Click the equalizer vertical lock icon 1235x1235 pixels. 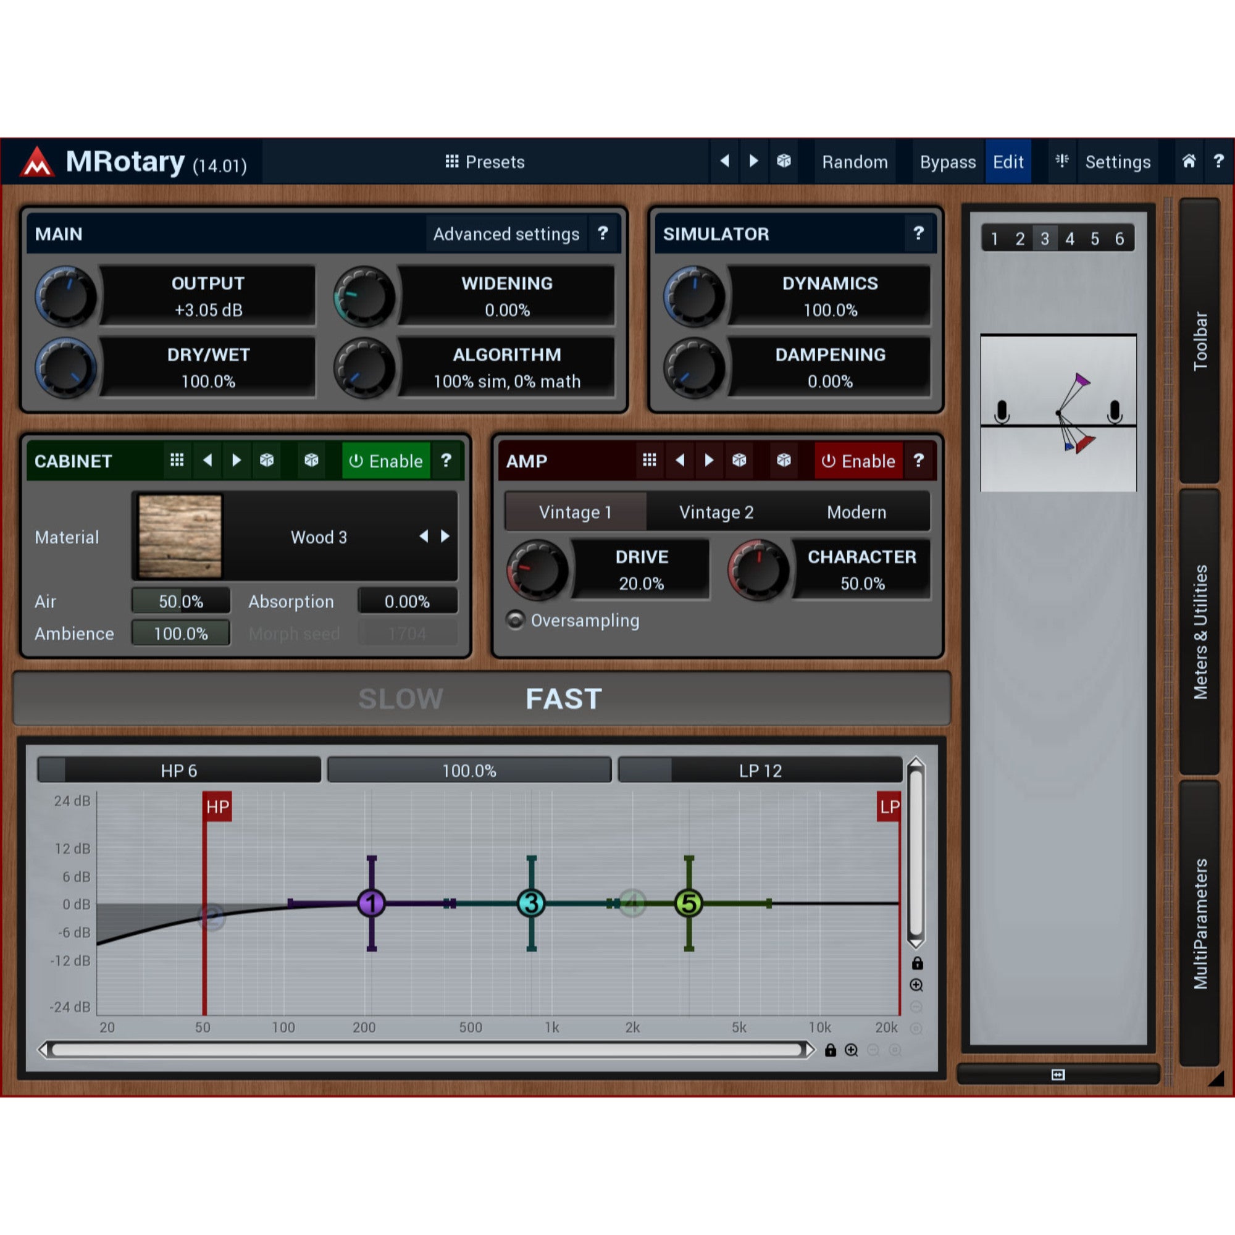[x=918, y=963]
